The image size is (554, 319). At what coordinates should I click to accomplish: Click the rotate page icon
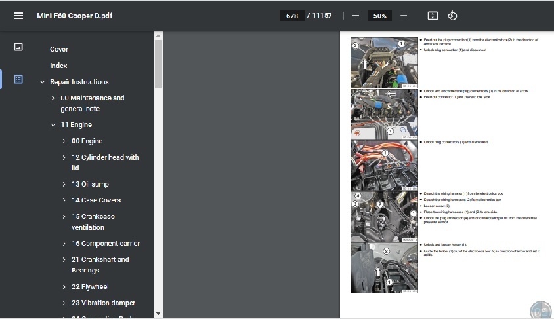pos(452,16)
